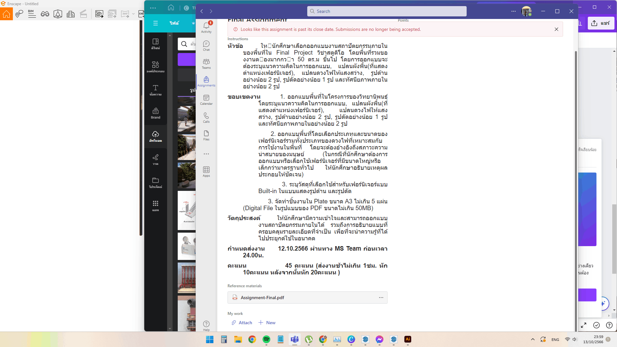
Task: Open Canva Brand panel
Action: click(x=156, y=113)
